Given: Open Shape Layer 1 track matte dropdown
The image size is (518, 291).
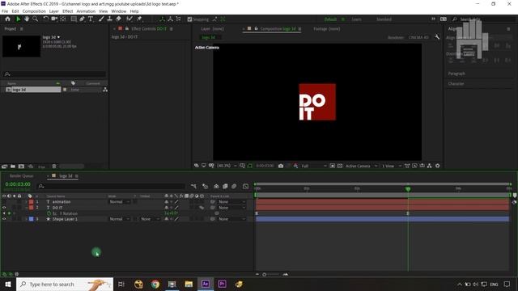Looking at the screenshot, I should pyautogui.click(x=149, y=219).
